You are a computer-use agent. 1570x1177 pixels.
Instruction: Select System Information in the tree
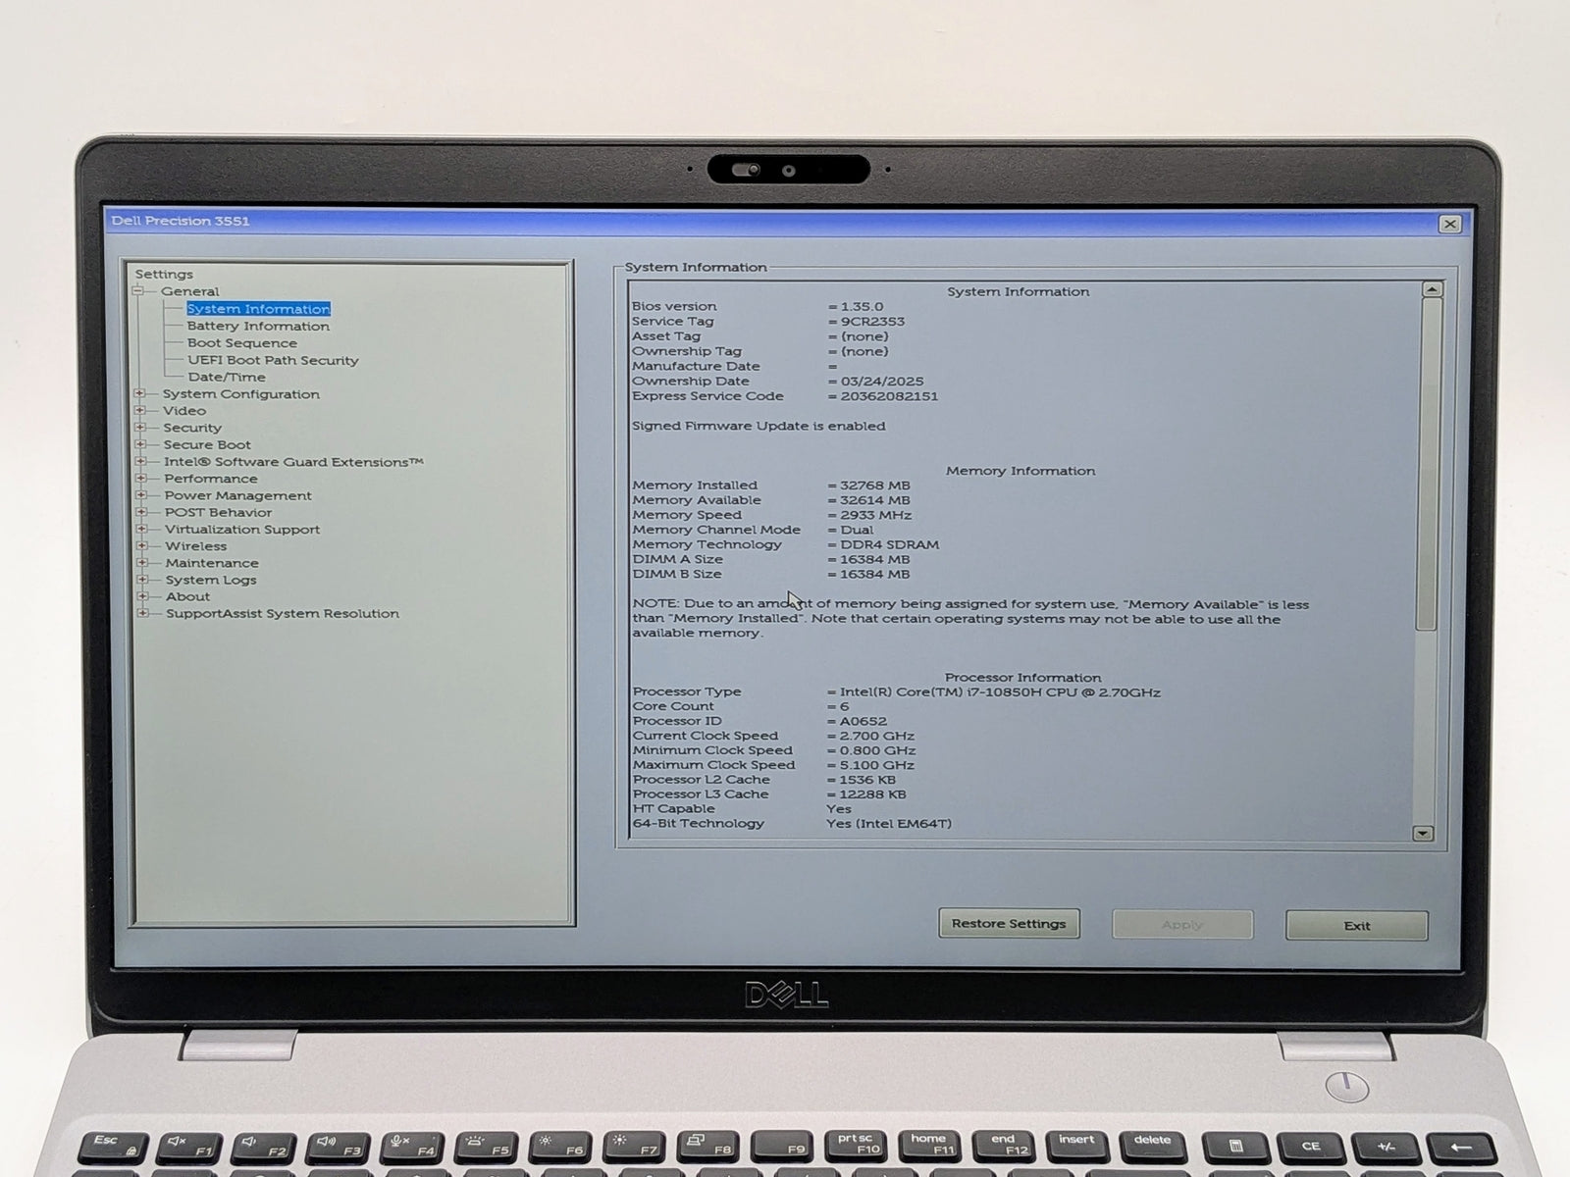(258, 309)
